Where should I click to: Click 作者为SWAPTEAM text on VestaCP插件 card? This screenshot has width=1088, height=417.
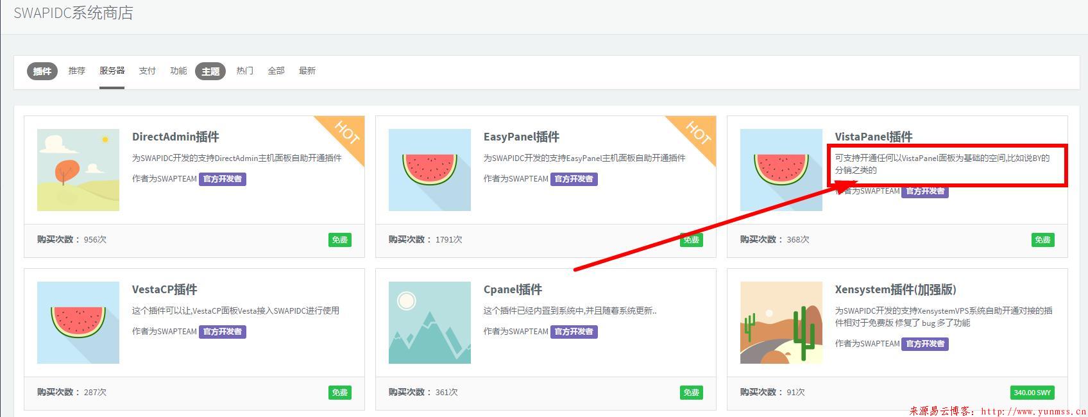point(164,332)
